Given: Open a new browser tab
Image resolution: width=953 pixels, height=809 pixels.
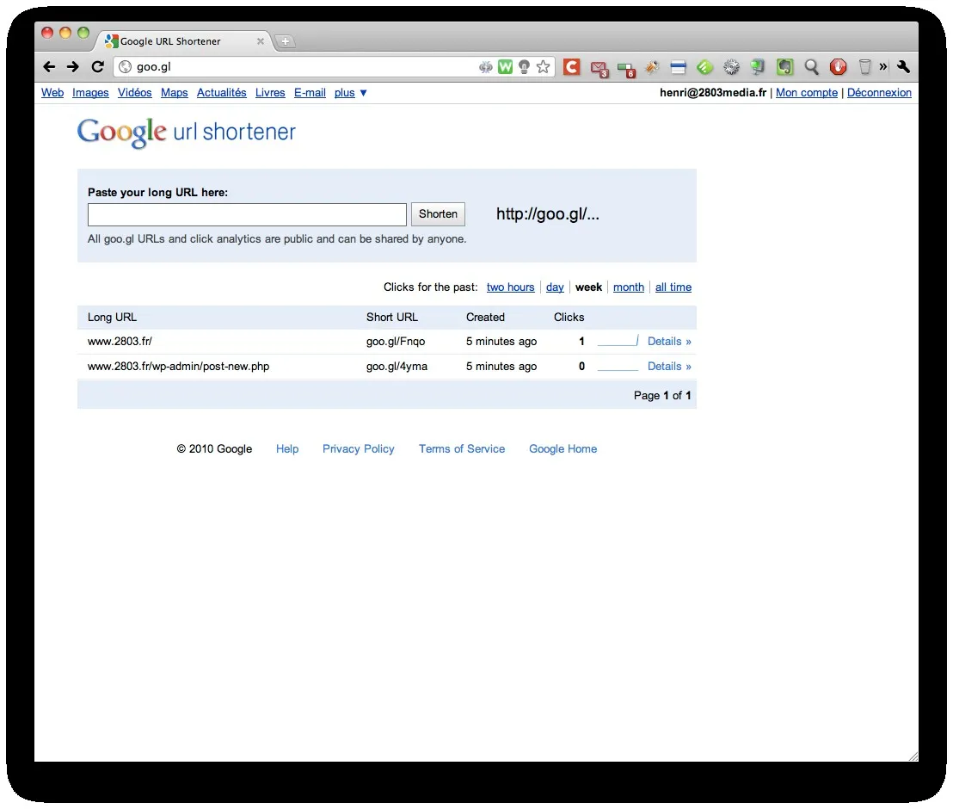Looking at the screenshot, I should (x=285, y=41).
